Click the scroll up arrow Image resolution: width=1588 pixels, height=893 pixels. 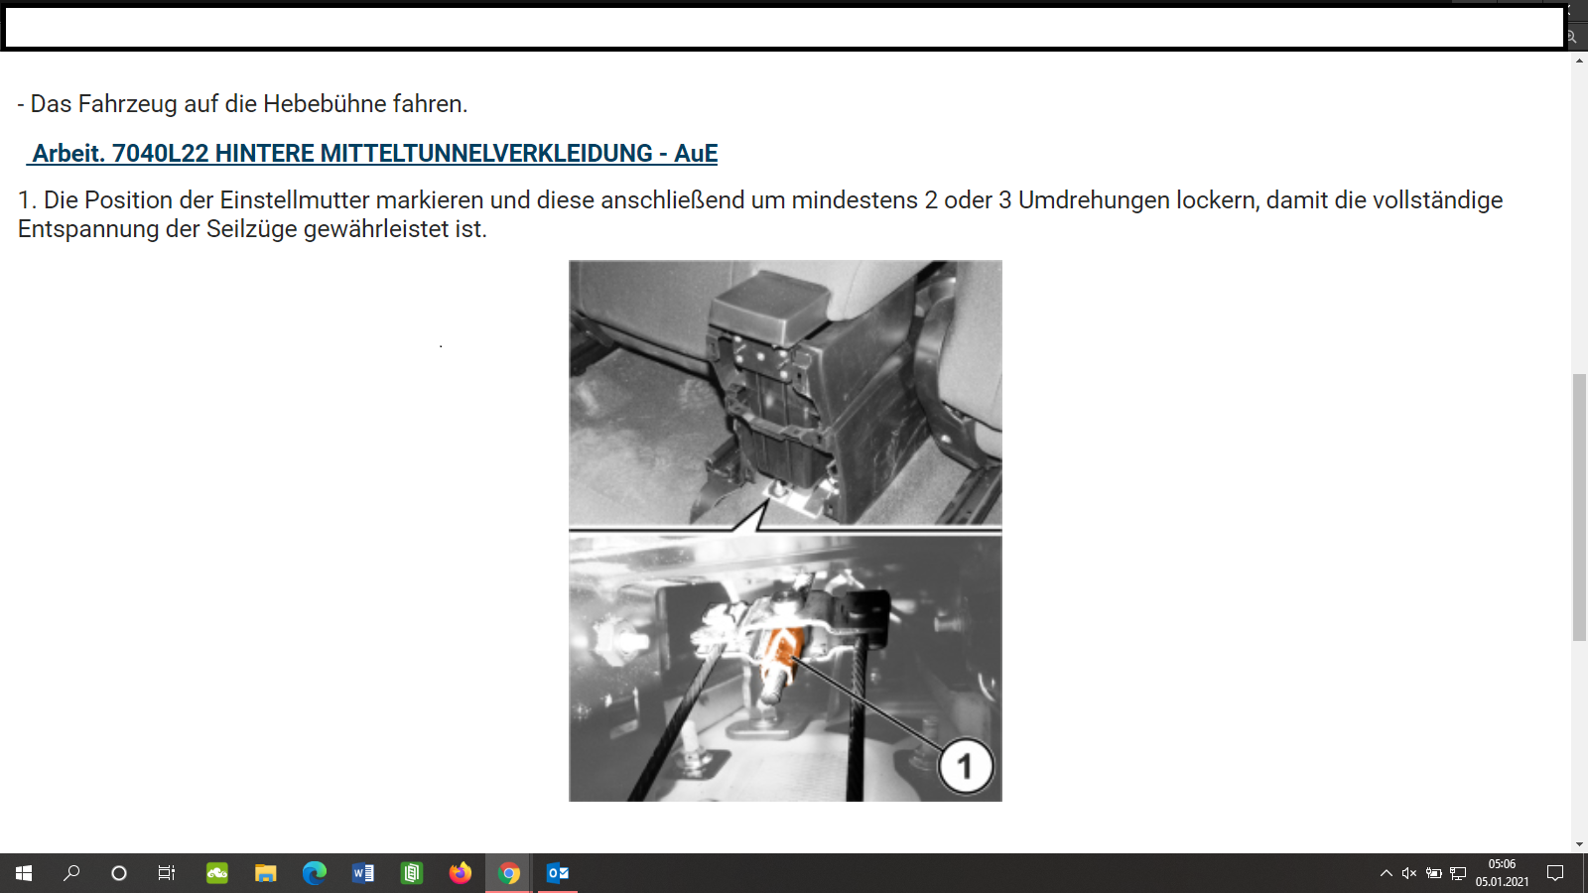point(1579,62)
